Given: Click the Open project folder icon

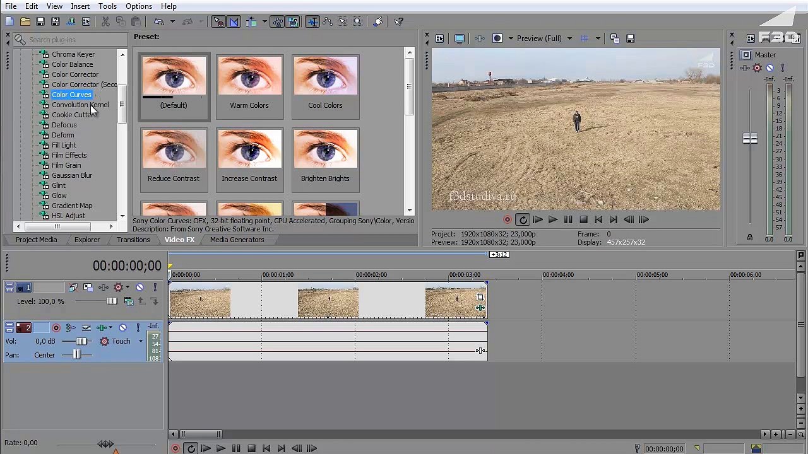Looking at the screenshot, I should pos(25,21).
